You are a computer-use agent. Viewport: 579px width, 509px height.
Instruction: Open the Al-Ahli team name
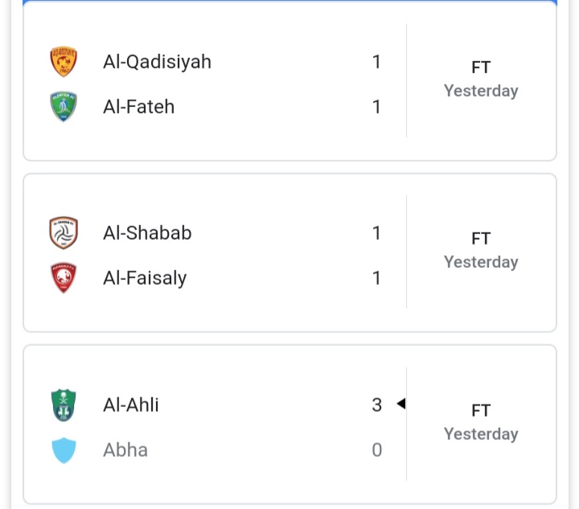131,405
